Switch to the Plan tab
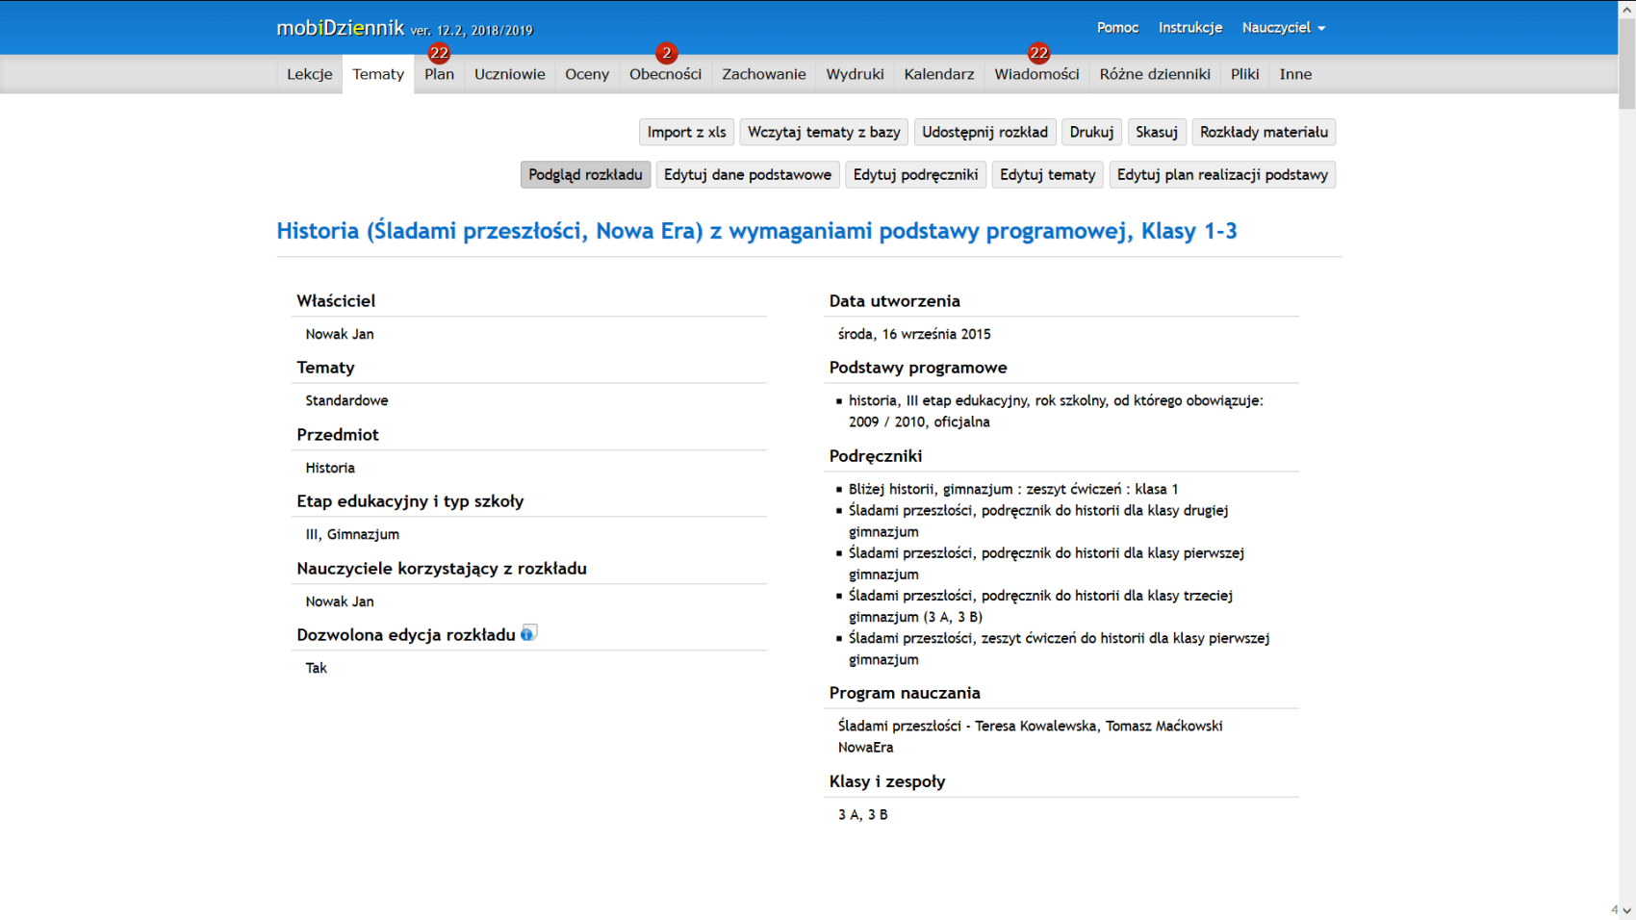 440,74
